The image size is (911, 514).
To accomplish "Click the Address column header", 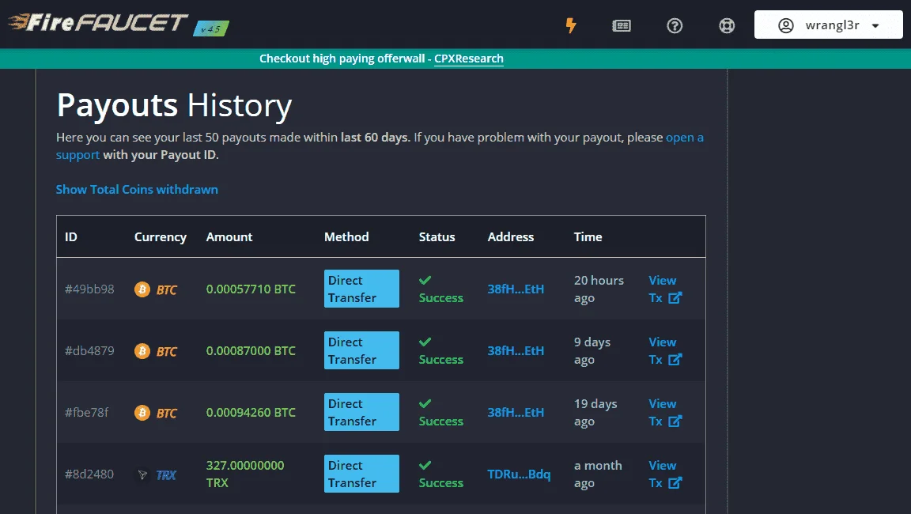I will click(511, 237).
